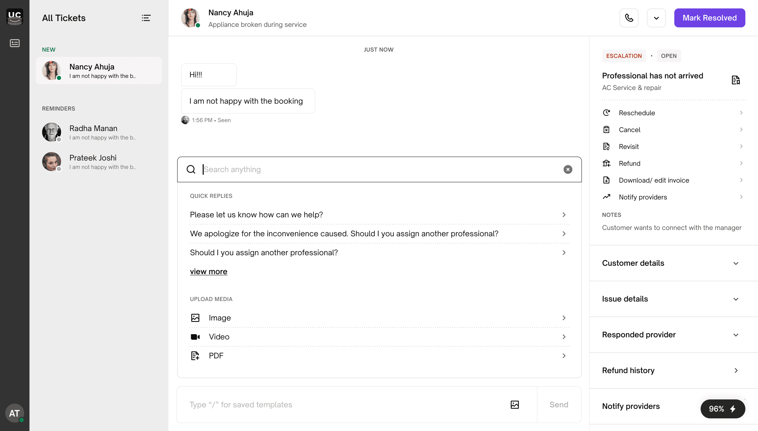Click the search magnifier icon

(191, 169)
